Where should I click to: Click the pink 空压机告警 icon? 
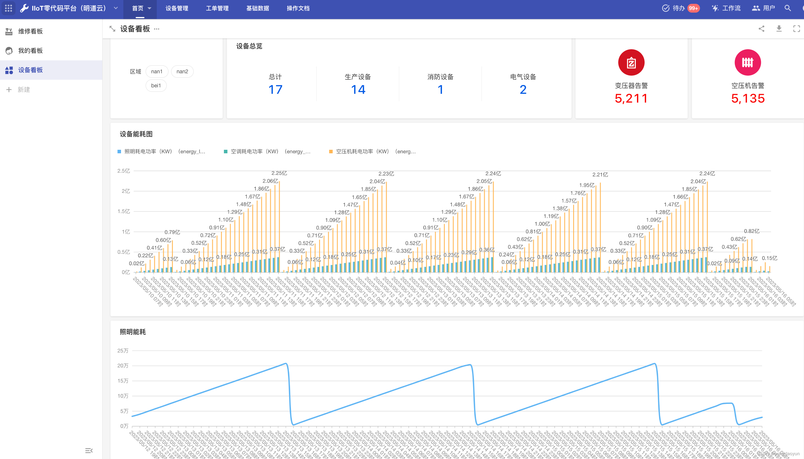tap(748, 62)
